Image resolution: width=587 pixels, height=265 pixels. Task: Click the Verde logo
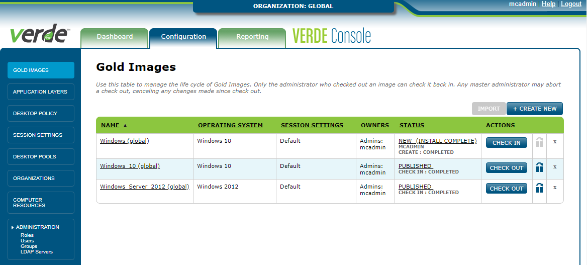pos(39,34)
